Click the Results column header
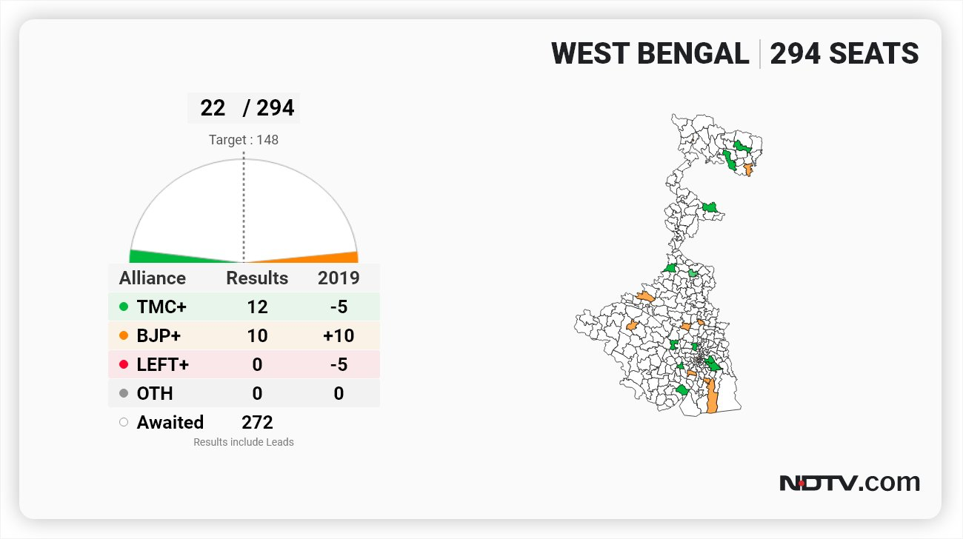963x539 pixels. tap(257, 278)
